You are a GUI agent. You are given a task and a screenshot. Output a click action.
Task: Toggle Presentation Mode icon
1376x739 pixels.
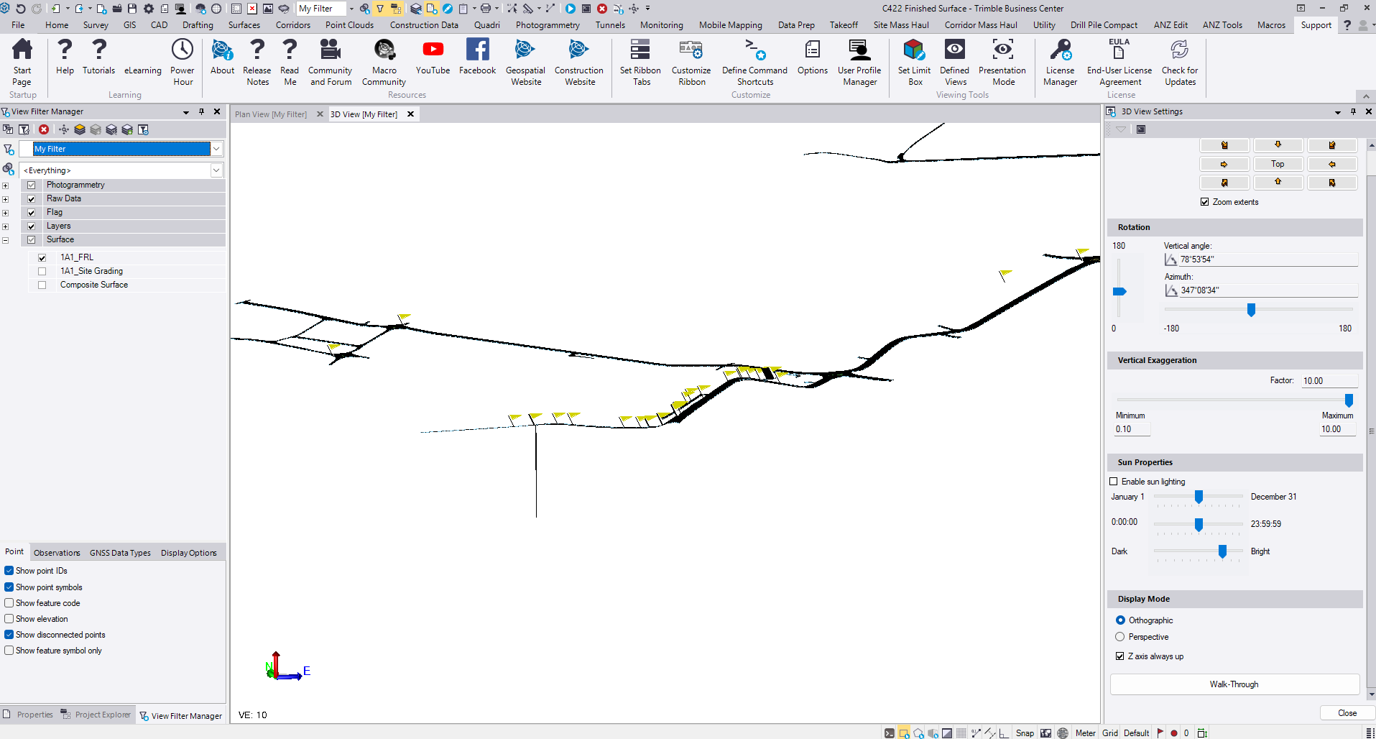(x=1002, y=63)
